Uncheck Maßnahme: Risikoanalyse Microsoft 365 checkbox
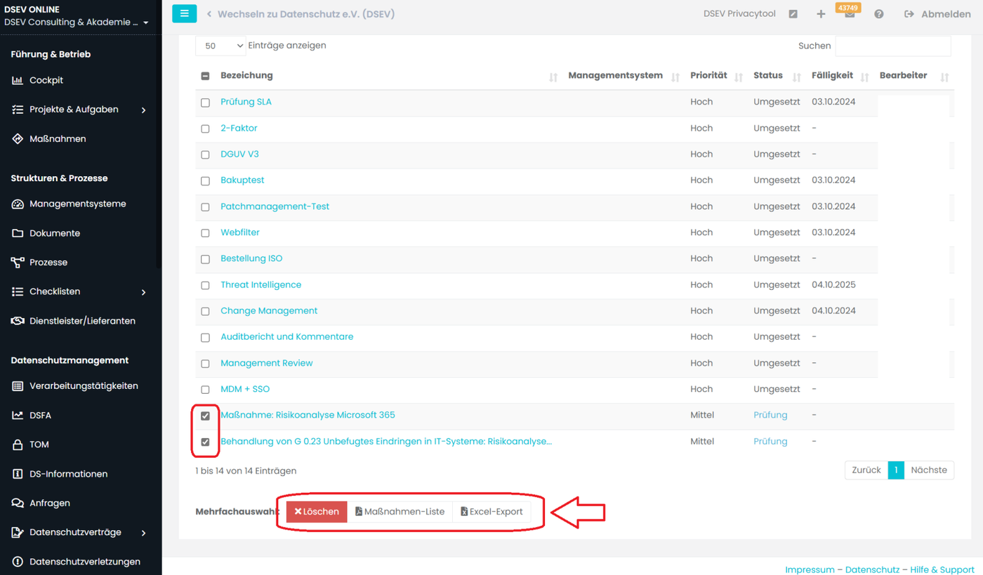Image resolution: width=983 pixels, height=575 pixels. [x=205, y=416]
